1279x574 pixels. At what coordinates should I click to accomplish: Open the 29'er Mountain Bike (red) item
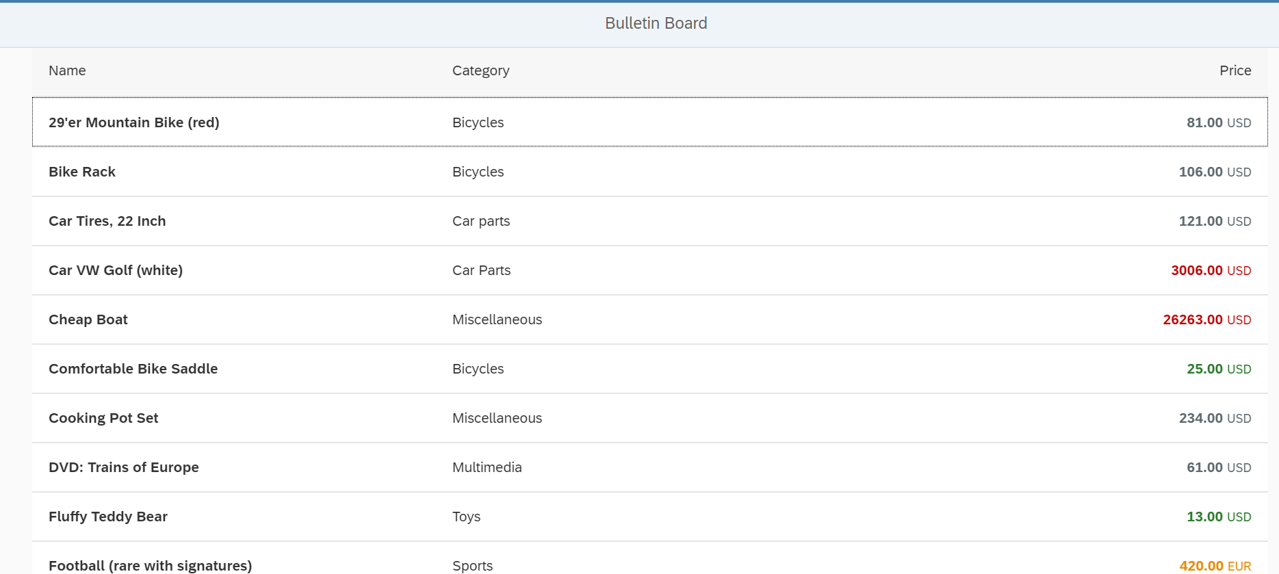pos(134,122)
